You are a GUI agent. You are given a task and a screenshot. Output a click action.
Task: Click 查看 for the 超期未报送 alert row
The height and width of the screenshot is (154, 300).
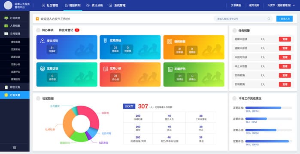click(x=285, y=39)
